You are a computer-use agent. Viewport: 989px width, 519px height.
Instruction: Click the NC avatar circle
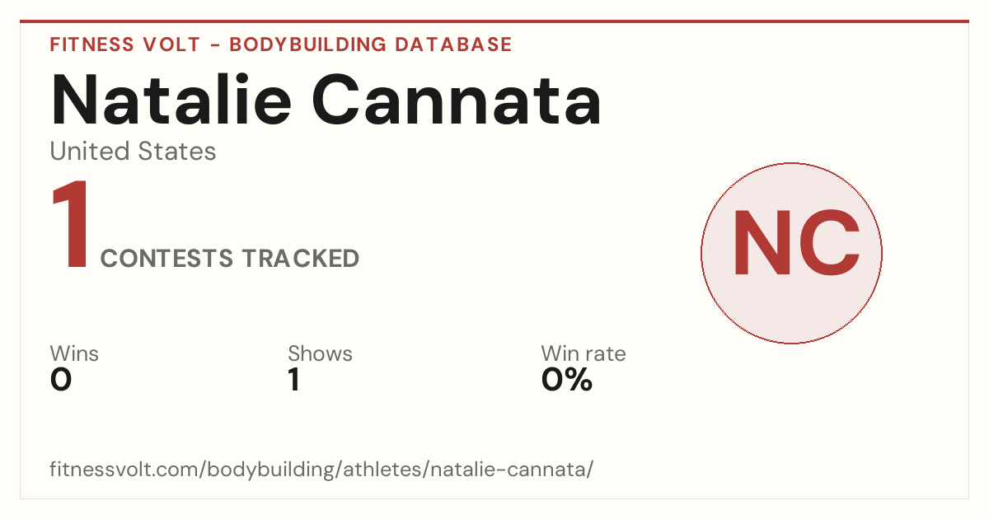(791, 253)
